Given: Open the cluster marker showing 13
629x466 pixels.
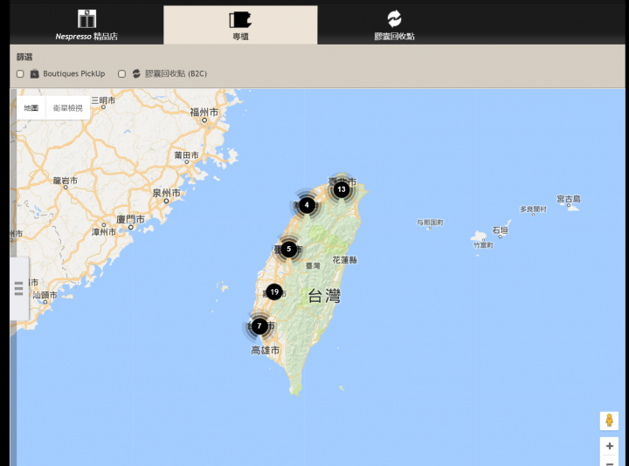Looking at the screenshot, I should click(x=342, y=189).
